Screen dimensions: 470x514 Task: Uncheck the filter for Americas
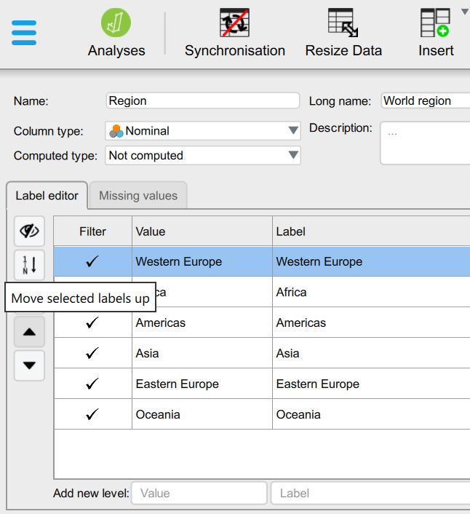click(x=92, y=323)
